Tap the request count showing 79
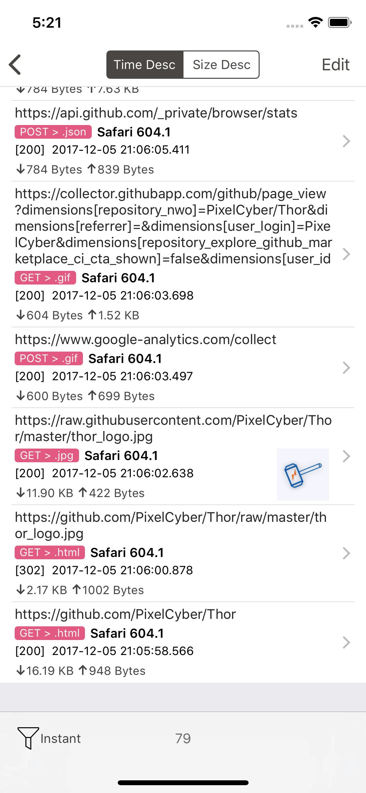 (183, 738)
